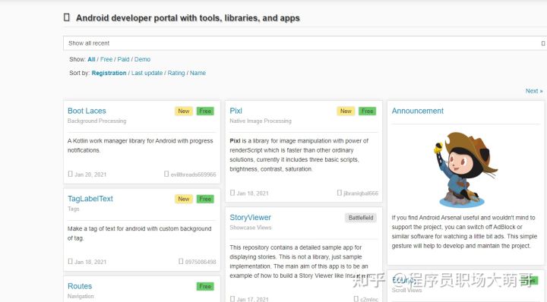
Task: Expand dropdown arrow at right of Show all recent
Action: tap(542, 43)
